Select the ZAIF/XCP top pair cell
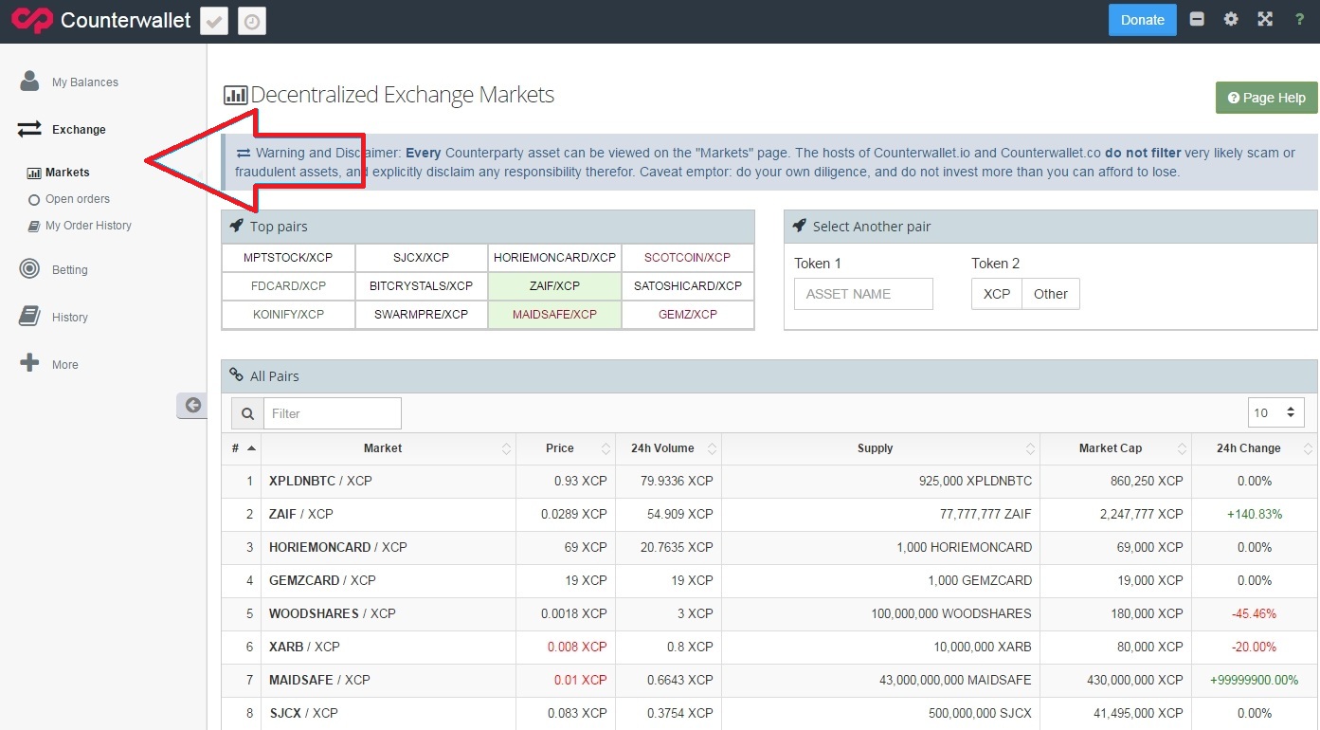 (x=554, y=286)
